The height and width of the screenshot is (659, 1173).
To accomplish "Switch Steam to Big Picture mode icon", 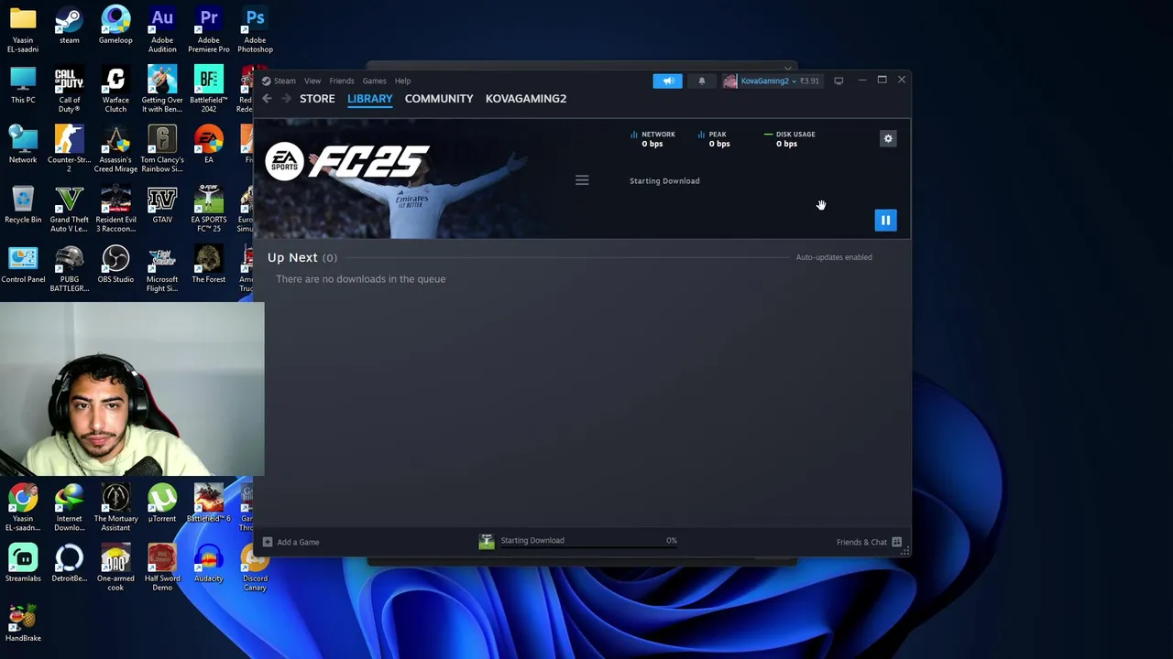I will (x=839, y=81).
